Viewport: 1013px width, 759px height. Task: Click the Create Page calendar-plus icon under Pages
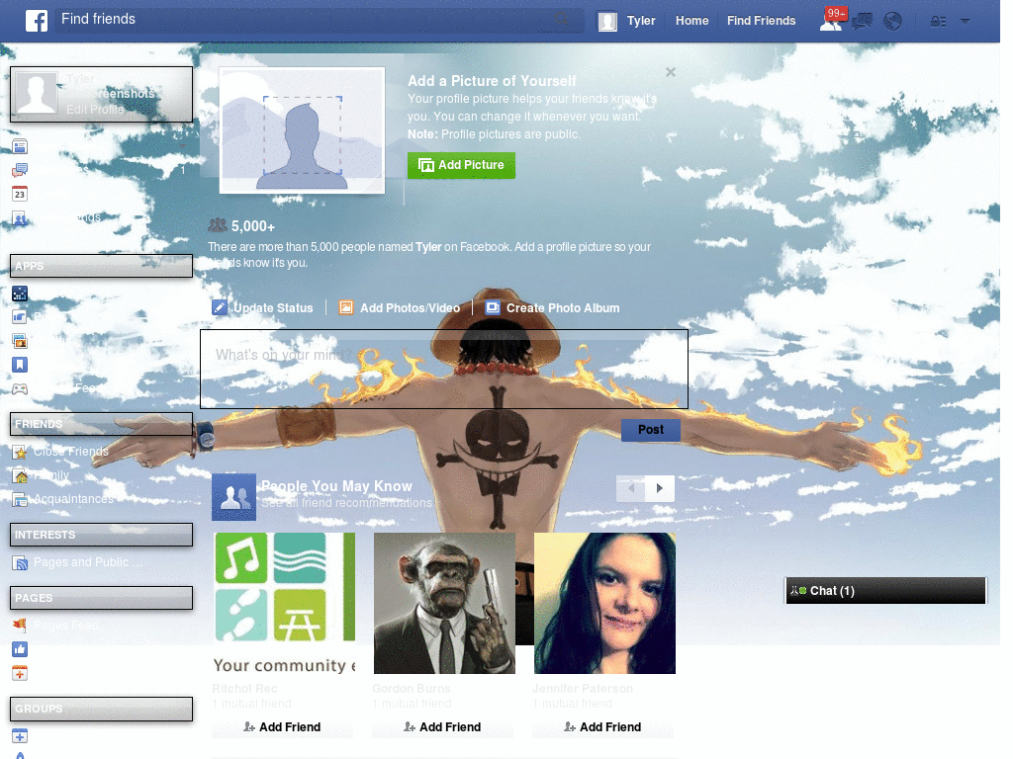click(20, 673)
